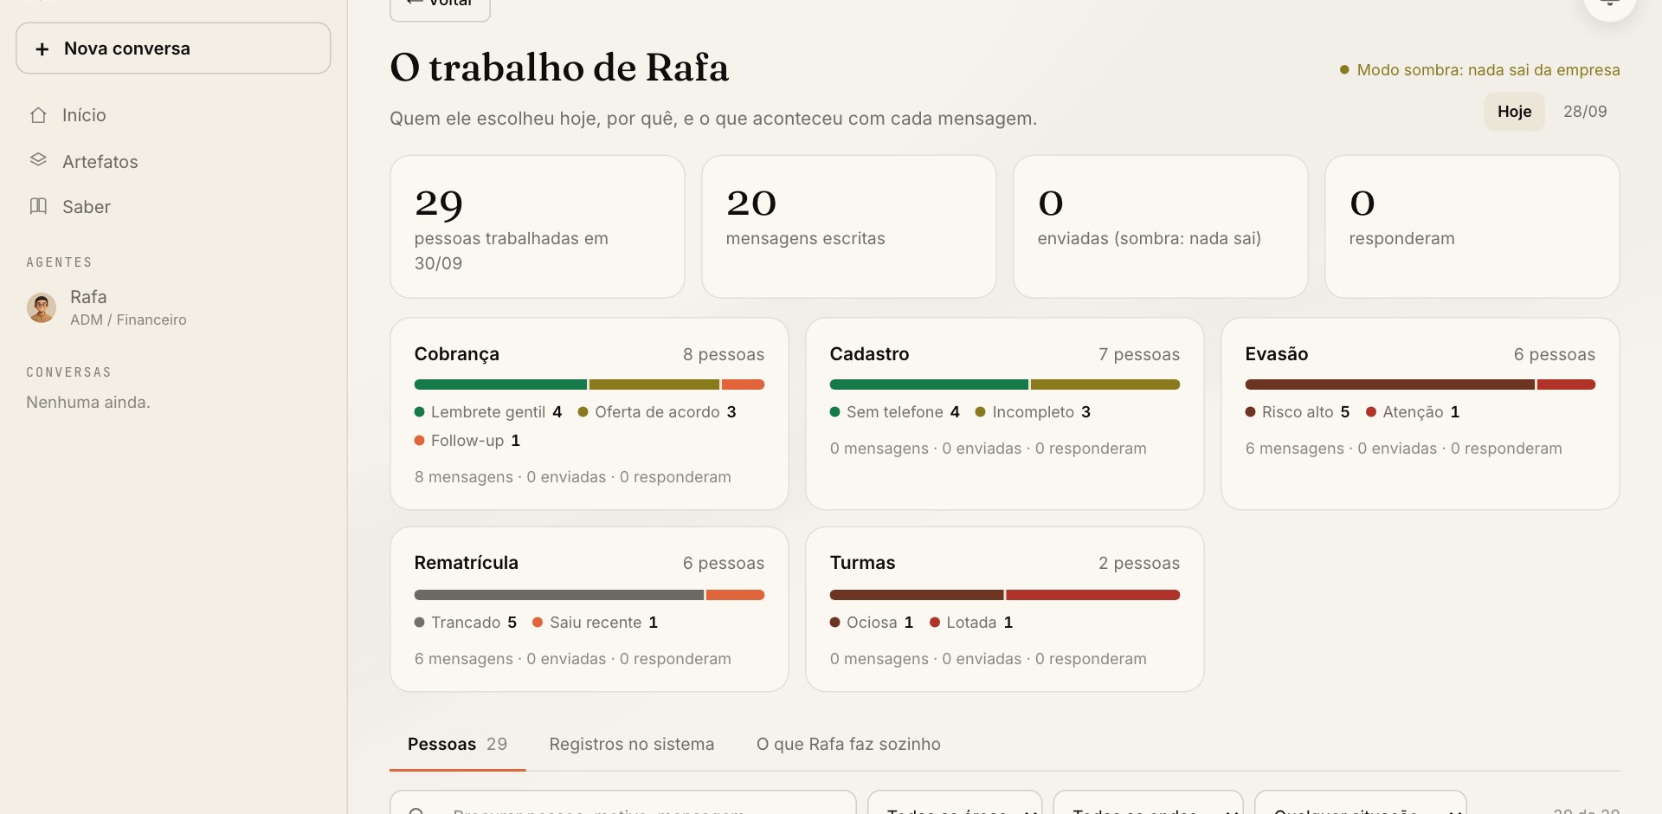Viewport: 1662px width, 814px height.
Task: Click the Cobrança card's green progress segment
Action: coord(500,384)
